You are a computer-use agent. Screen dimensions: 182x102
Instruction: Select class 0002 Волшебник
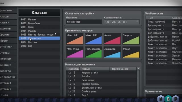[x=39, y=23]
